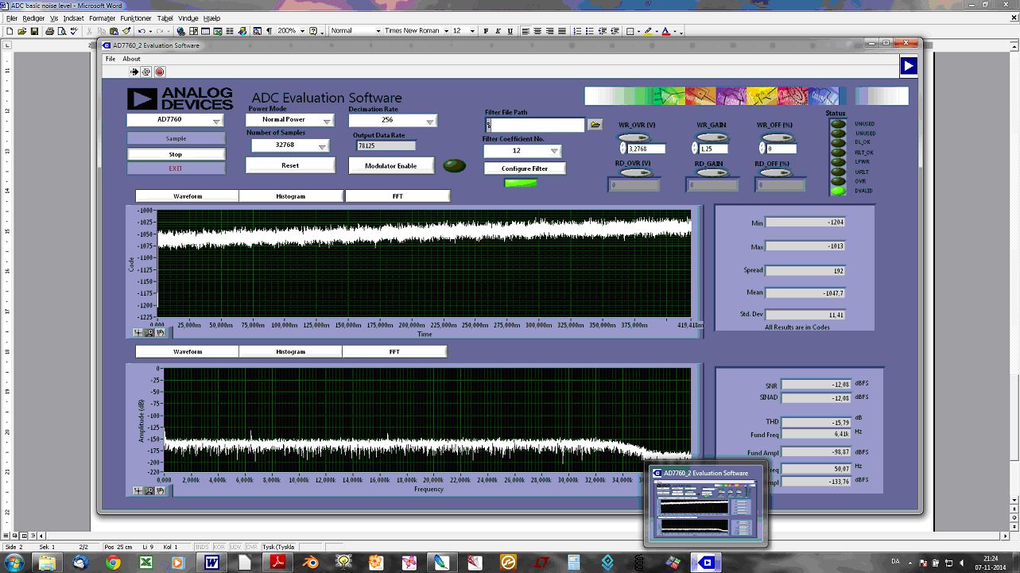1020x573 pixels.
Task: Select the crosshair cursor tool on the FFT graph
Action: coord(138,490)
